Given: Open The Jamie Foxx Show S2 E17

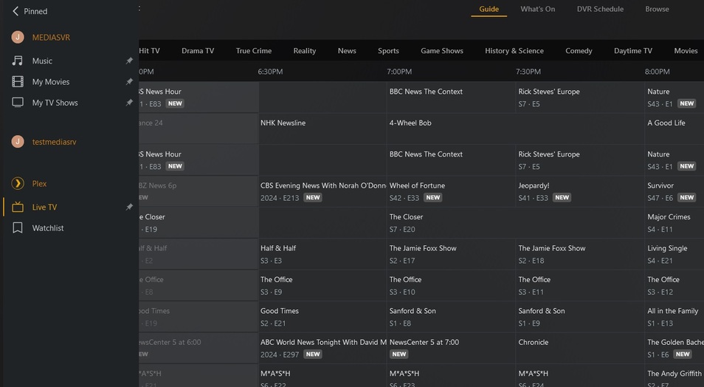Looking at the screenshot, I should (x=451, y=254).
